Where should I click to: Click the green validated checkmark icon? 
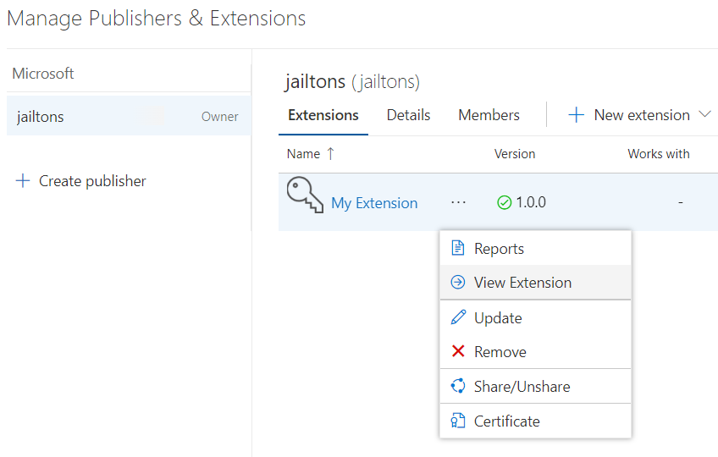tap(504, 202)
